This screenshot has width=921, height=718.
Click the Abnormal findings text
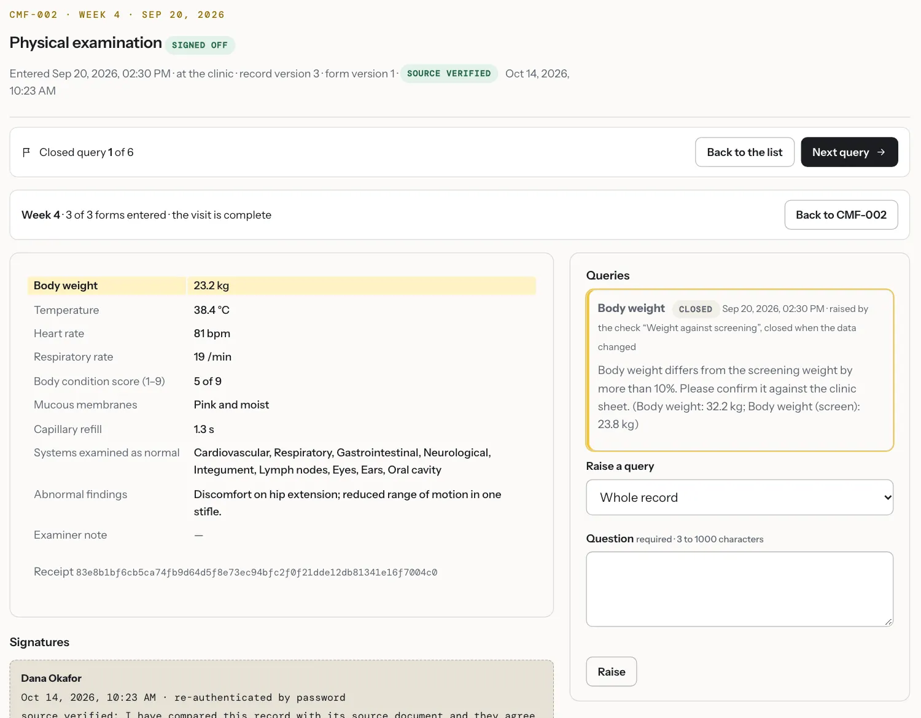coord(348,503)
